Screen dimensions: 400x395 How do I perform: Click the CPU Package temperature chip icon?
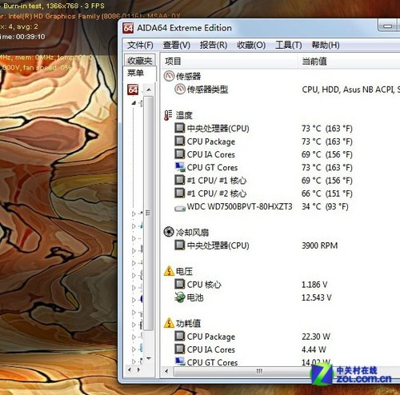179,141
